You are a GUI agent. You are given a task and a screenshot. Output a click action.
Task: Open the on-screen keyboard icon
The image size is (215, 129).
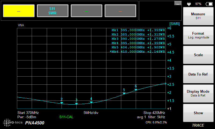(x=178, y=3)
